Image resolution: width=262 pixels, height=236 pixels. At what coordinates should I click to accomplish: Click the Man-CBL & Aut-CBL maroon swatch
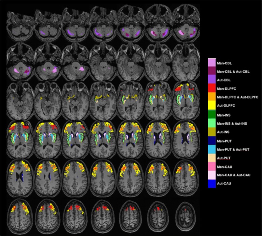point(212,71)
